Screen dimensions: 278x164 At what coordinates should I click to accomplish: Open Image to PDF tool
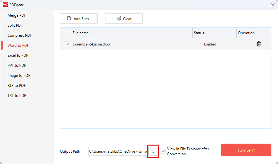(19, 76)
